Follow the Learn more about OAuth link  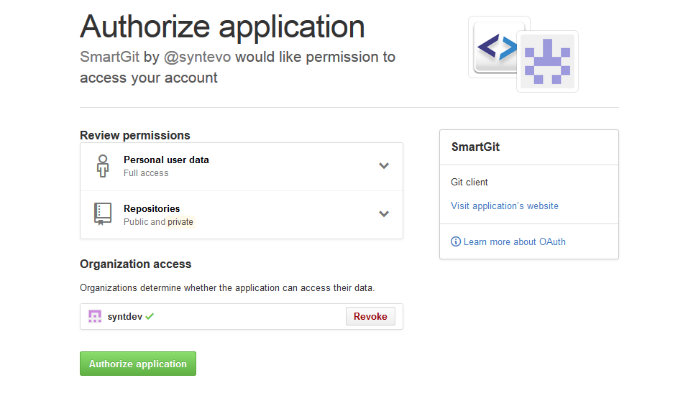pyautogui.click(x=514, y=241)
